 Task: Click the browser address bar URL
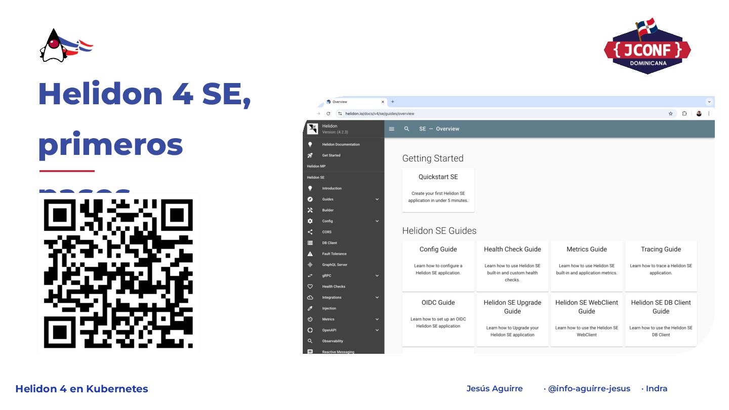tap(380, 114)
